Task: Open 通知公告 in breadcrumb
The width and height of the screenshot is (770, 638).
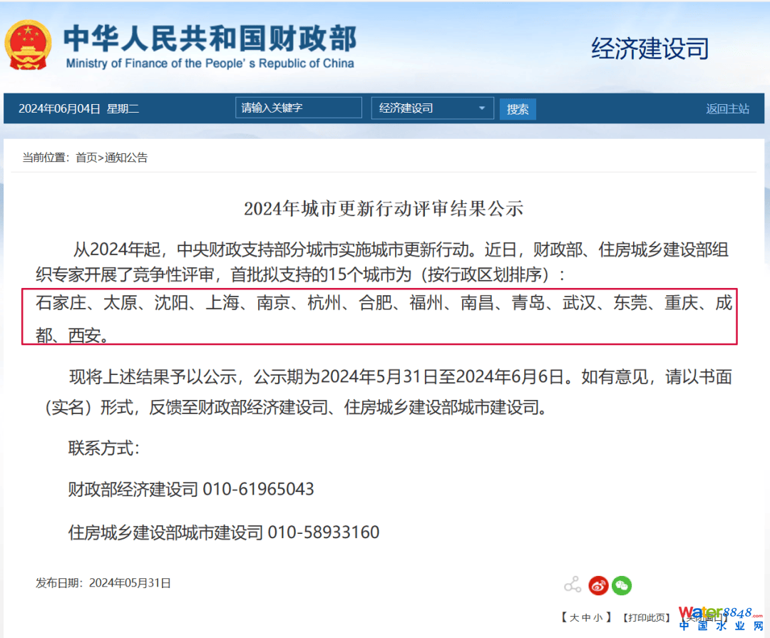Action: click(126, 158)
